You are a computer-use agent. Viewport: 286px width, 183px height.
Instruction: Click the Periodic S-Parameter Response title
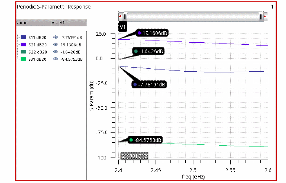click(54, 7)
